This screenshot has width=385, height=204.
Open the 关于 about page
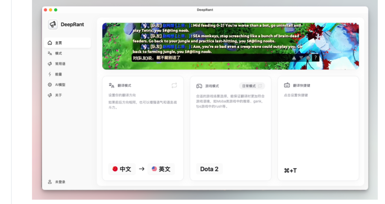point(68,95)
